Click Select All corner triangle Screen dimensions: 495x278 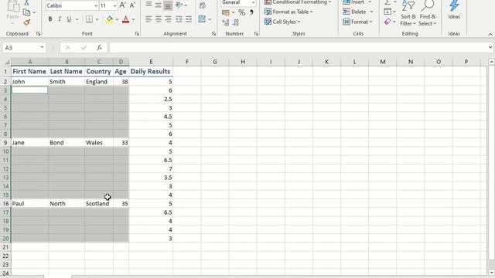click(x=7, y=62)
